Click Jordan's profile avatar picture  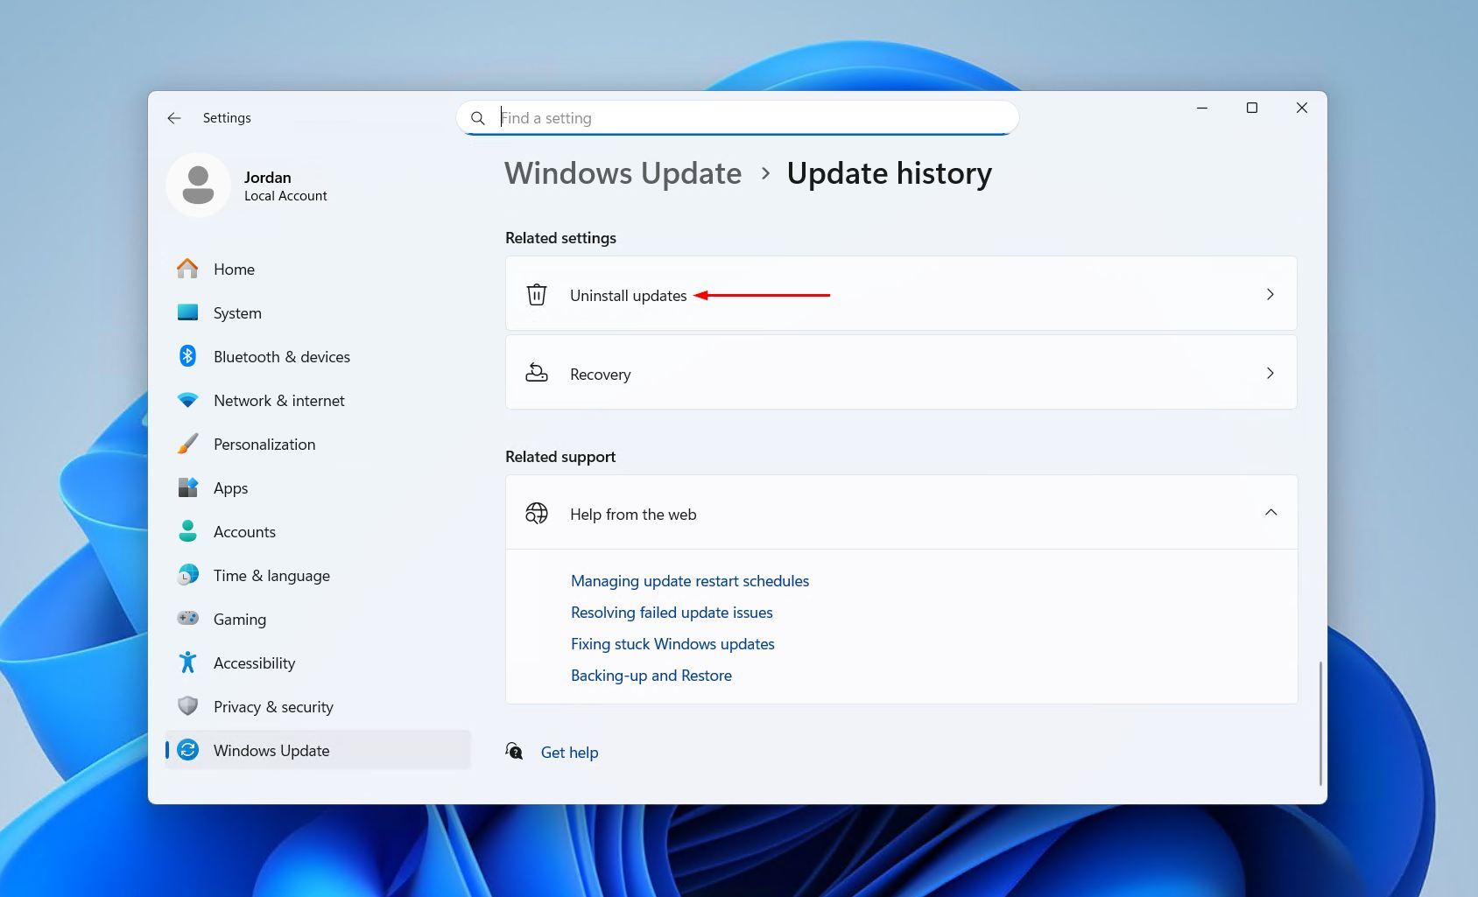click(199, 186)
